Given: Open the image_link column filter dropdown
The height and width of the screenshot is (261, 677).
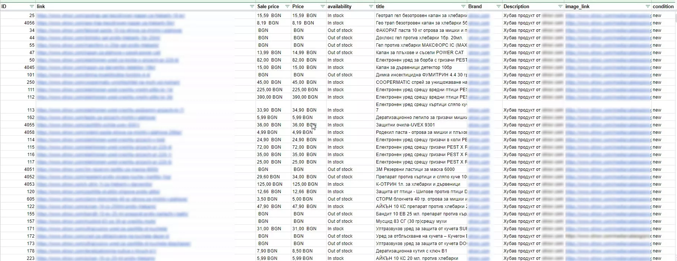Looking at the screenshot, I should [648, 7].
